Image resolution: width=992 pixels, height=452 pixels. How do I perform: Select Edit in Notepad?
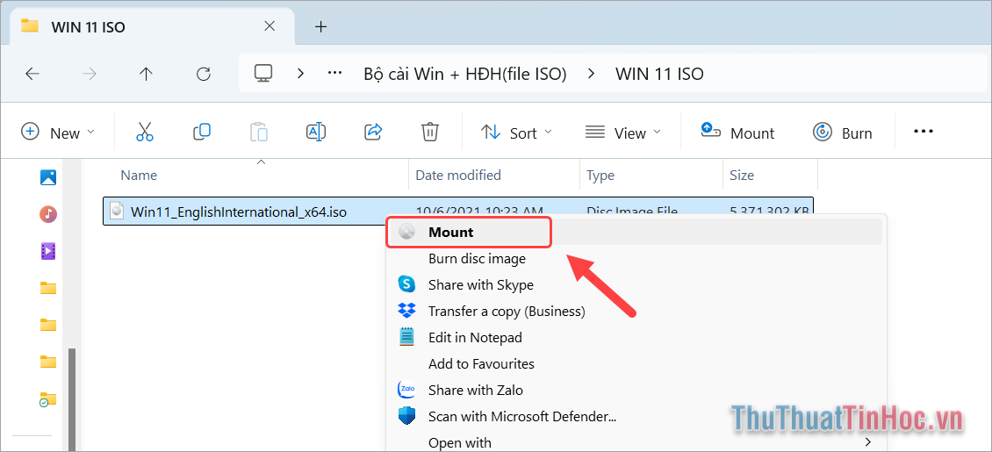click(475, 338)
